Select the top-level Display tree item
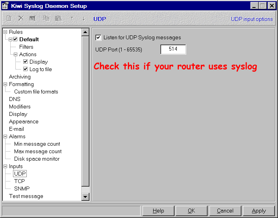This screenshot has height=218, width=278. click(x=18, y=114)
